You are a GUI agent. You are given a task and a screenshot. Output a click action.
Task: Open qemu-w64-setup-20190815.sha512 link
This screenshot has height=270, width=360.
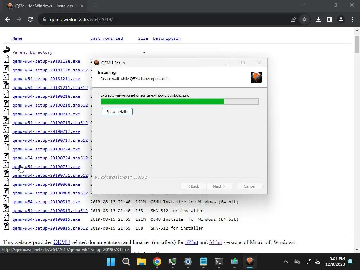50,228
